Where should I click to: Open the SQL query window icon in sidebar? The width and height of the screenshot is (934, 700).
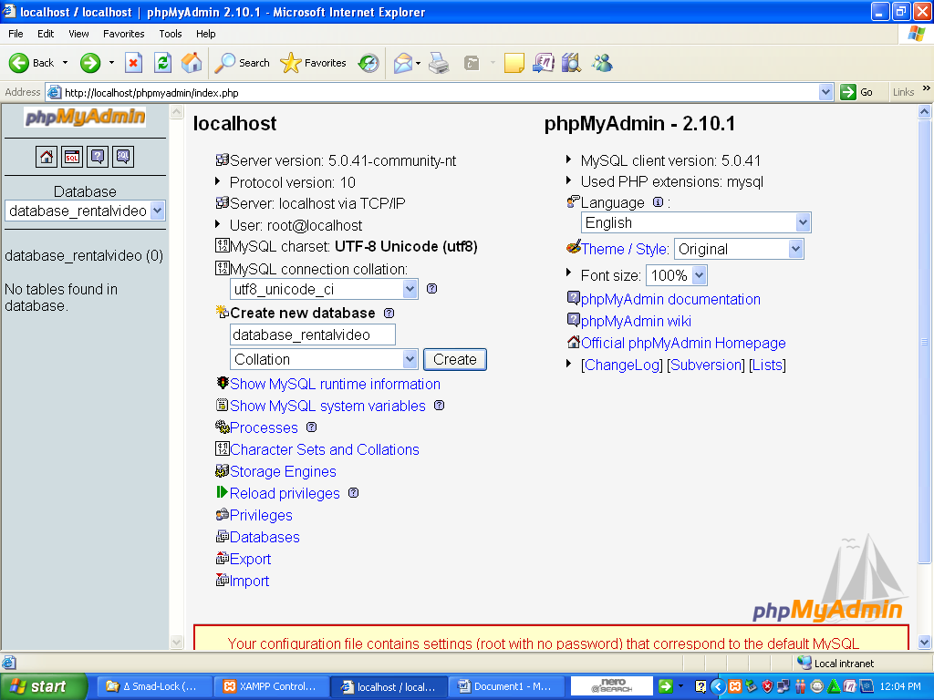(x=72, y=157)
